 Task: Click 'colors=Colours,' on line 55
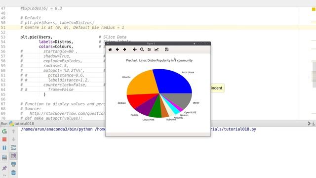[56, 46]
